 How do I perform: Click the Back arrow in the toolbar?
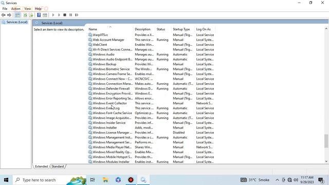click(x=4, y=15)
